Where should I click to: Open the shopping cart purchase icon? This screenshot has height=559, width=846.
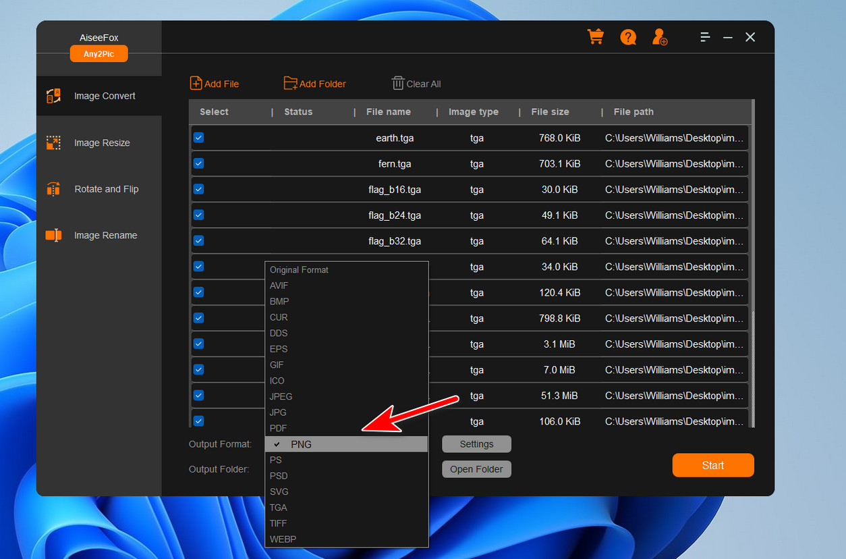click(595, 36)
